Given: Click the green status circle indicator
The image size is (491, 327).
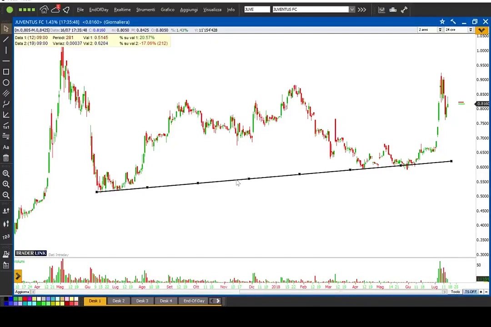Looking at the screenshot, I should tap(10, 10).
